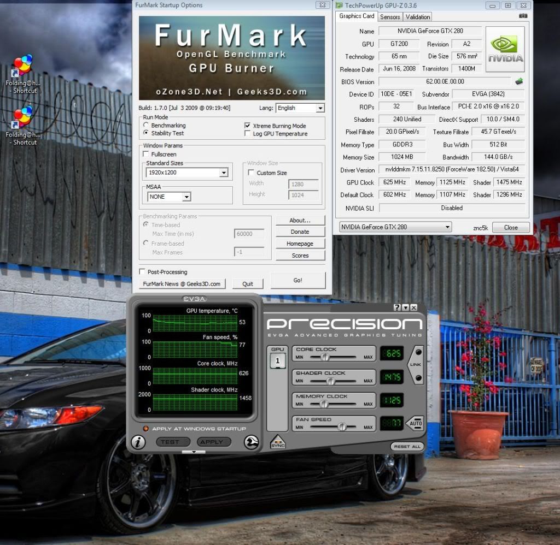
Task: Click the Precision APPLY button
Action: (x=214, y=442)
